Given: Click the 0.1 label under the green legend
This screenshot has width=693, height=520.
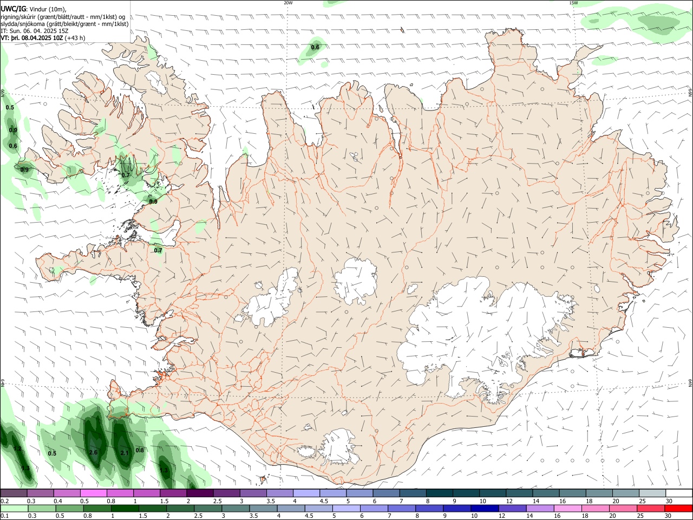Looking at the screenshot, I should coord(4,516).
